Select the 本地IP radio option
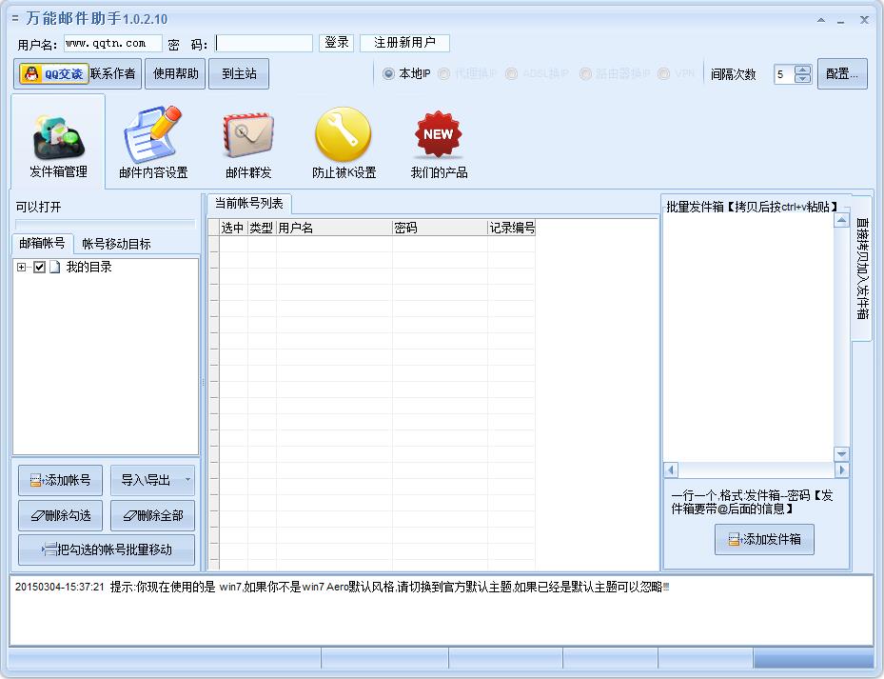Image resolution: width=884 pixels, height=679 pixels. pyautogui.click(x=390, y=73)
